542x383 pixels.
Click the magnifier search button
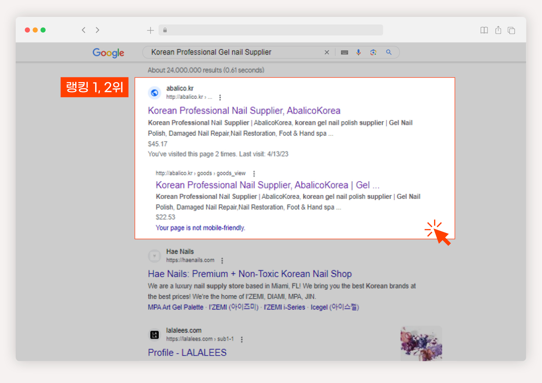tap(389, 52)
